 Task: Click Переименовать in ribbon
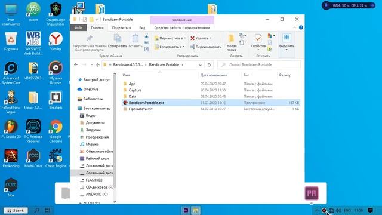[x=205, y=47]
